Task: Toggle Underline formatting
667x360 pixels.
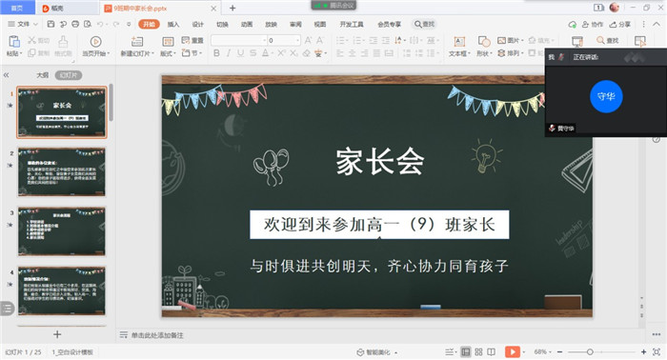Action: [x=241, y=53]
